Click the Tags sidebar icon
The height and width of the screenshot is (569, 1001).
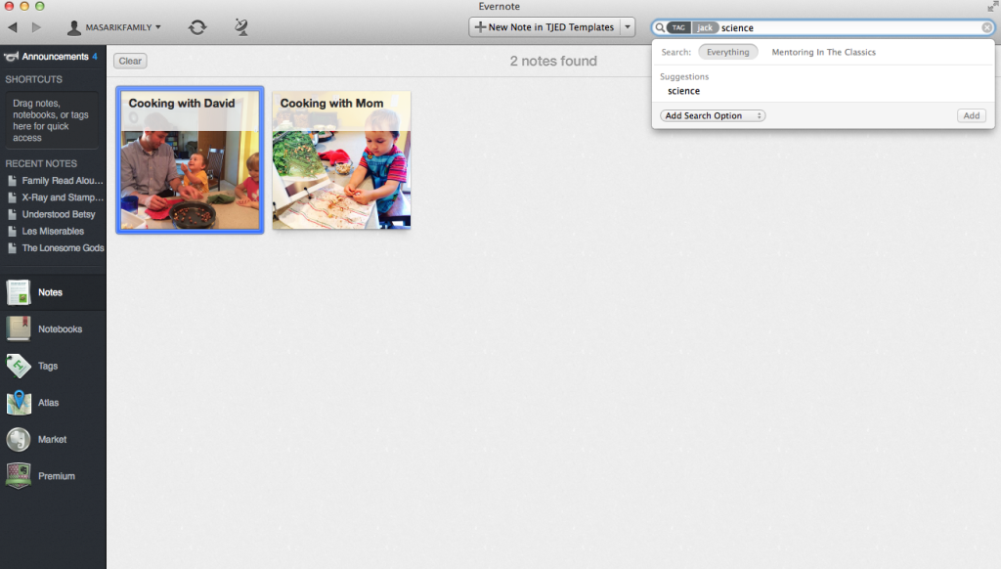tap(18, 366)
